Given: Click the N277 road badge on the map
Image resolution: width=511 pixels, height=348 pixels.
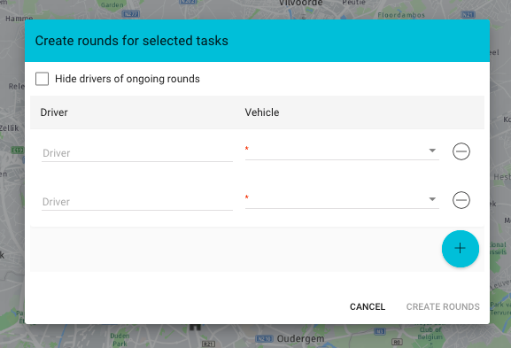Looking at the screenshot, I should click(131, 14).
